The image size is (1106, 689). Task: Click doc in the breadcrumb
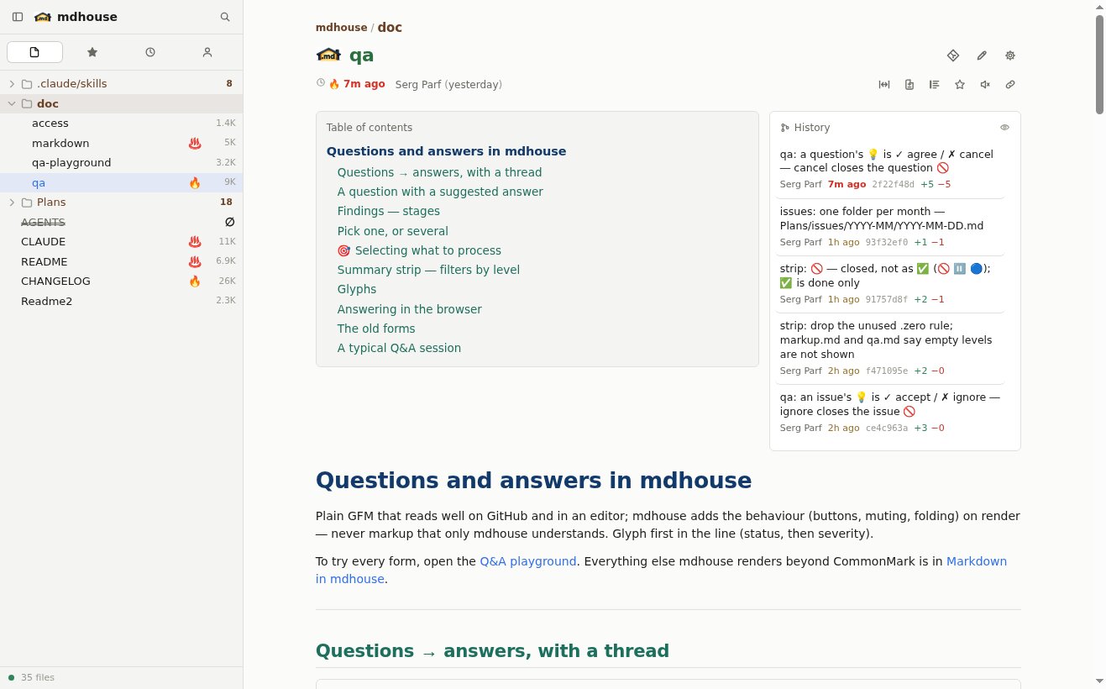point(390,28)
